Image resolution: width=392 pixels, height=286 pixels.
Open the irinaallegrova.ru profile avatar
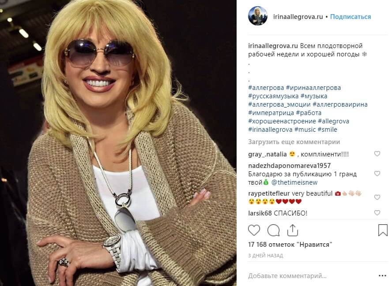click(258, 16)
